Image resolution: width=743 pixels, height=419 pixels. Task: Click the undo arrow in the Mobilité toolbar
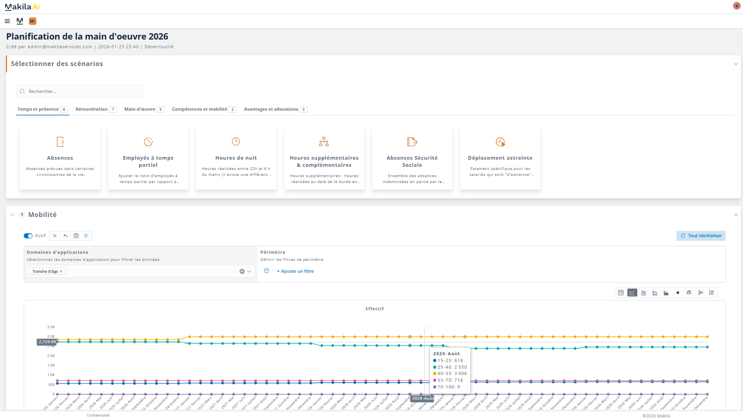[x=65, y=236]
